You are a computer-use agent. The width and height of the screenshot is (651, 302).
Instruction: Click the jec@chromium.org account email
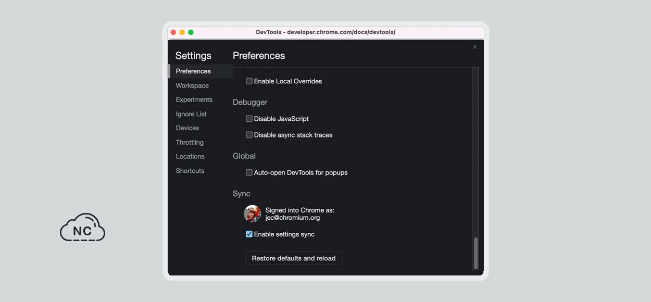pos(293,218)
